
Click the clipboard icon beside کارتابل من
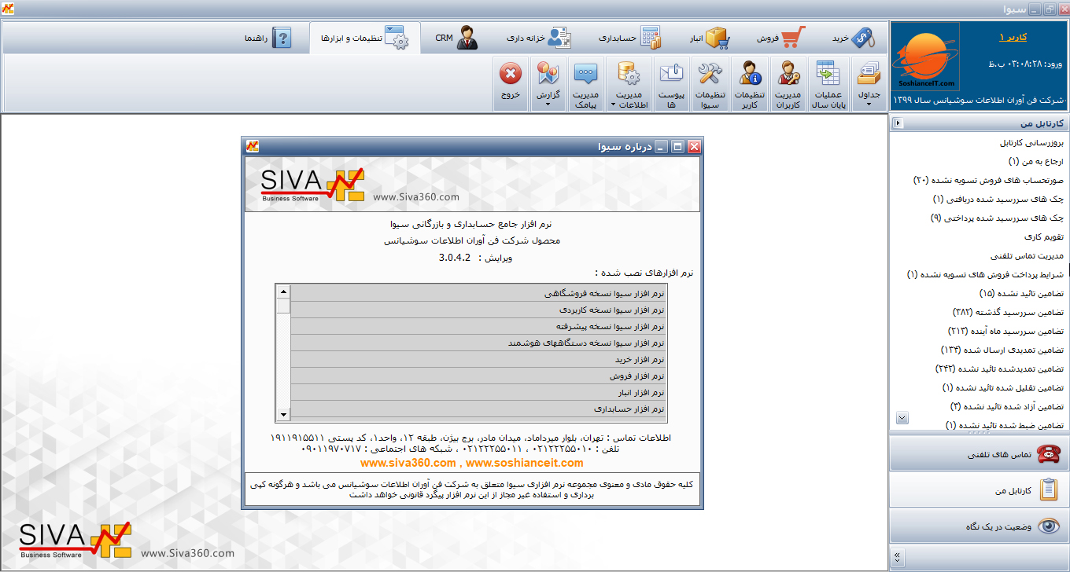click(x=1049, y=490)
